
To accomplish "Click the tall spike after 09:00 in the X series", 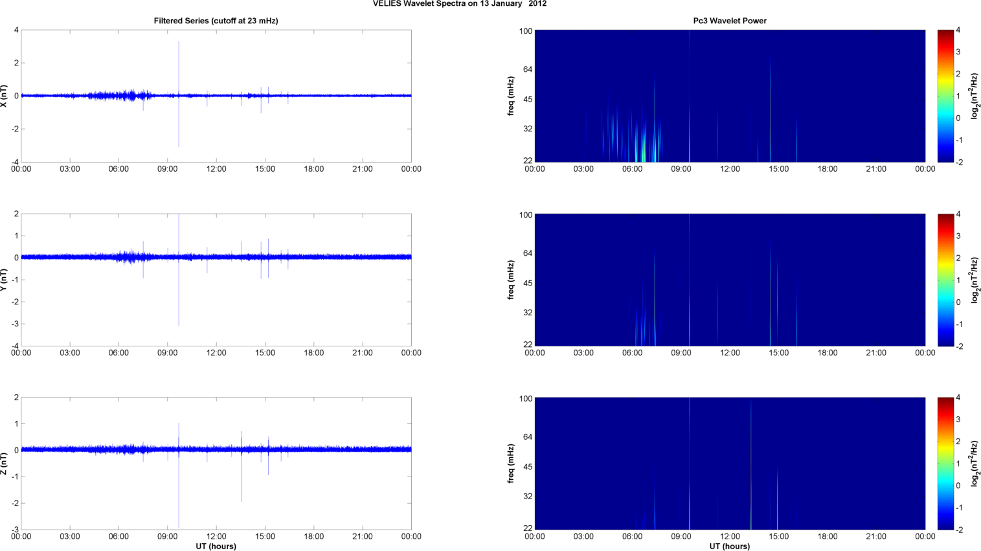I will tap(179, 95).
